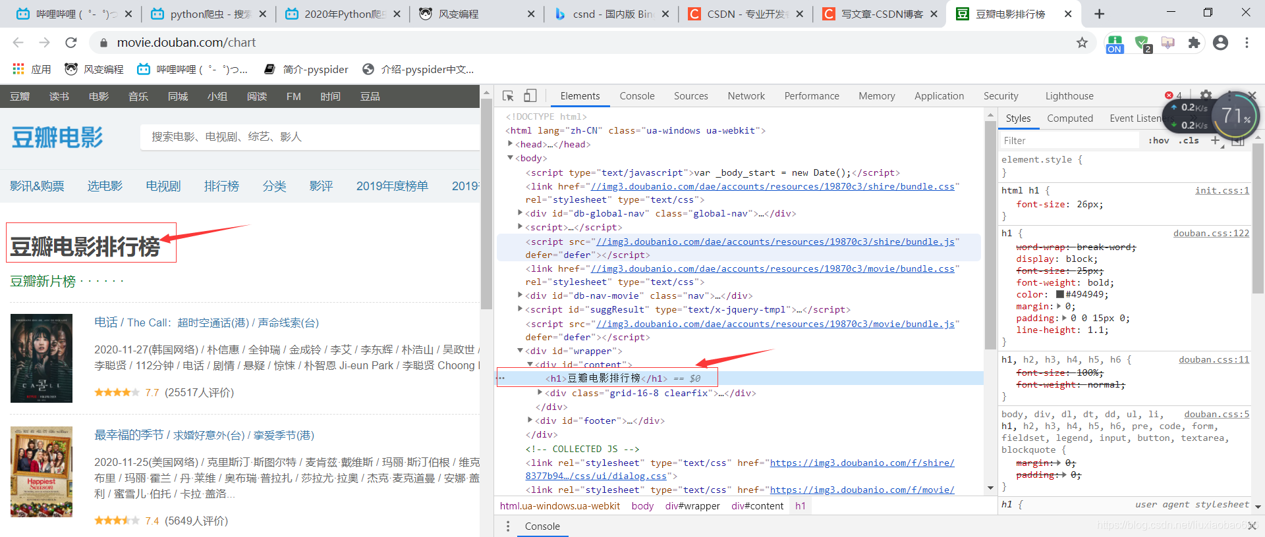Collapse the body element node
This screenshot has height=537, width=1265.
[x=510, y=158]
